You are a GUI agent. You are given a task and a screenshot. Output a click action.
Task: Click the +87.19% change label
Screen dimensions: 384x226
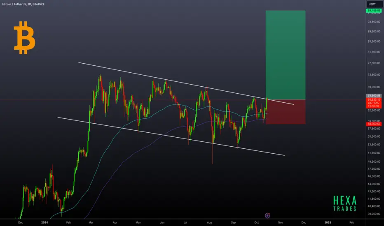(373, 103)
